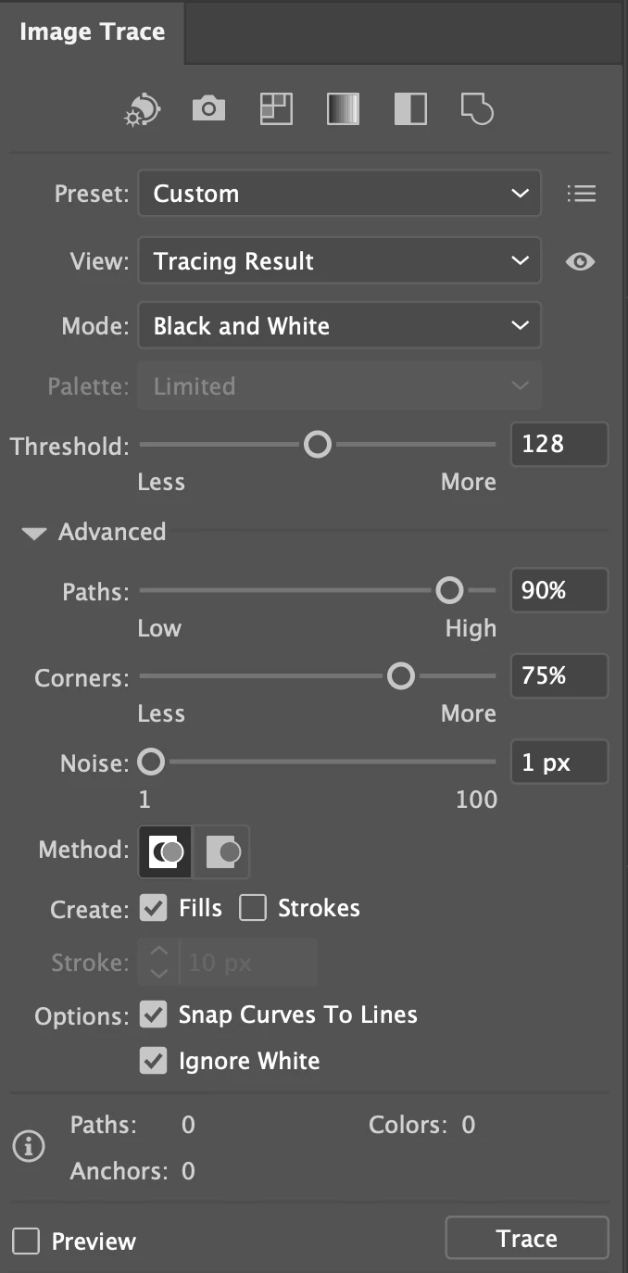Collapse the Advanced section
Viewport: 628px width, 1273px height.
(34, 533)
